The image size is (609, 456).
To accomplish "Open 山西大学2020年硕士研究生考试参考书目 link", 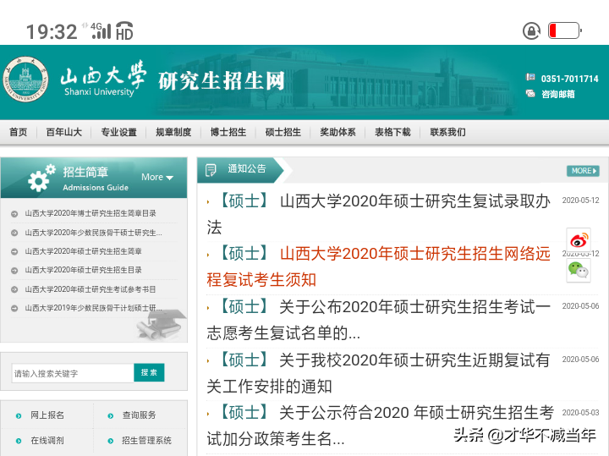I will (x=91, y=289).
